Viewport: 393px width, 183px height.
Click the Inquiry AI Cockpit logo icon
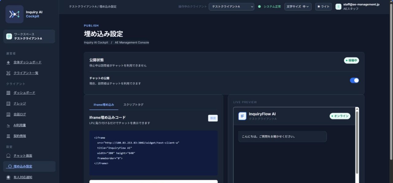point(14,14)
